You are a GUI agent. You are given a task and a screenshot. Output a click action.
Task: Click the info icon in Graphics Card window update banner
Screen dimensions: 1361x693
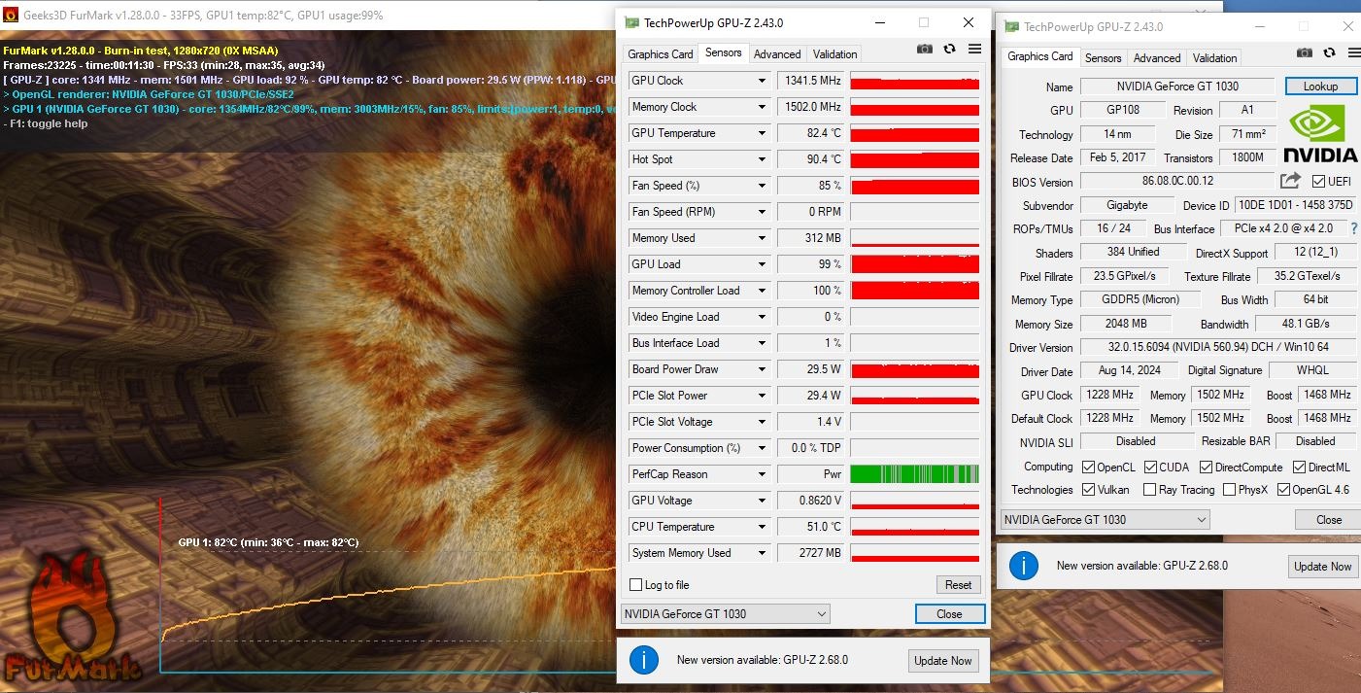click(1024, 566)
